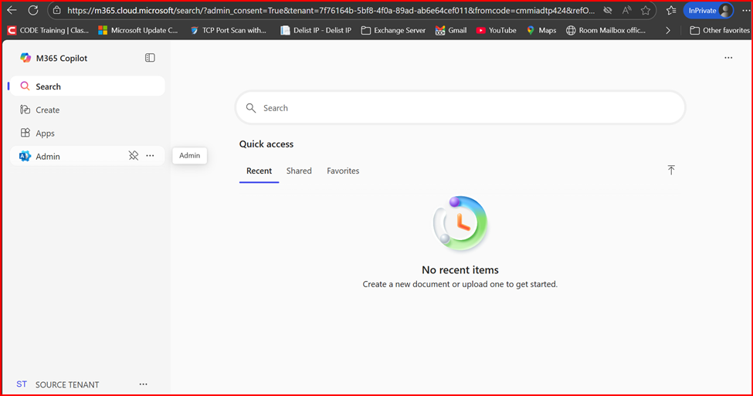This screenshot has width=753, height=396.
Task: Open more options beside SOURCE TENANT
Action: 143,384
